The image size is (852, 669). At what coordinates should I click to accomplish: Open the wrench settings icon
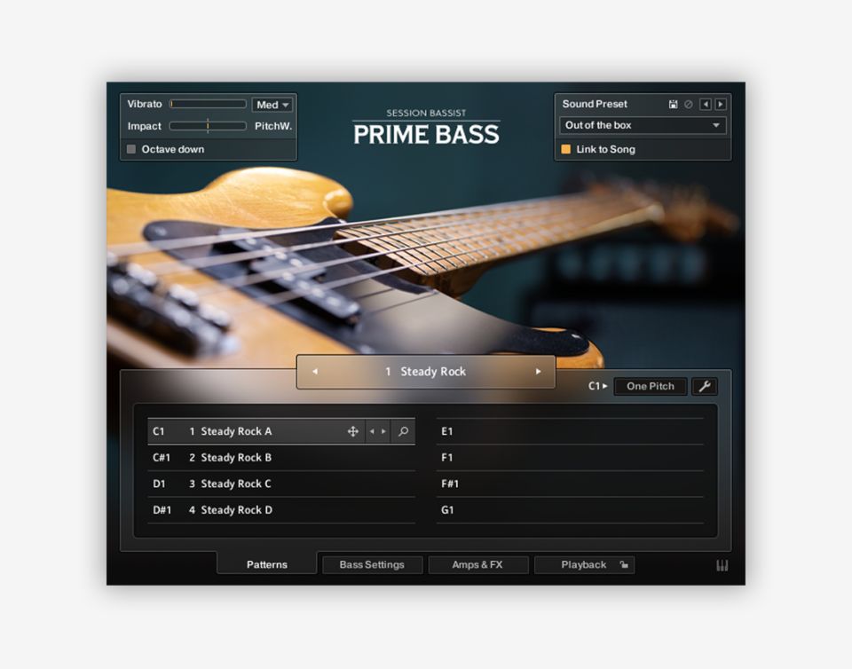(x=704, y=386)
